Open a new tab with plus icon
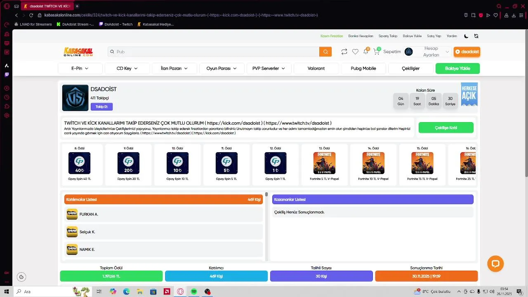The image size is (528, 297). click(x=77, y=6)
